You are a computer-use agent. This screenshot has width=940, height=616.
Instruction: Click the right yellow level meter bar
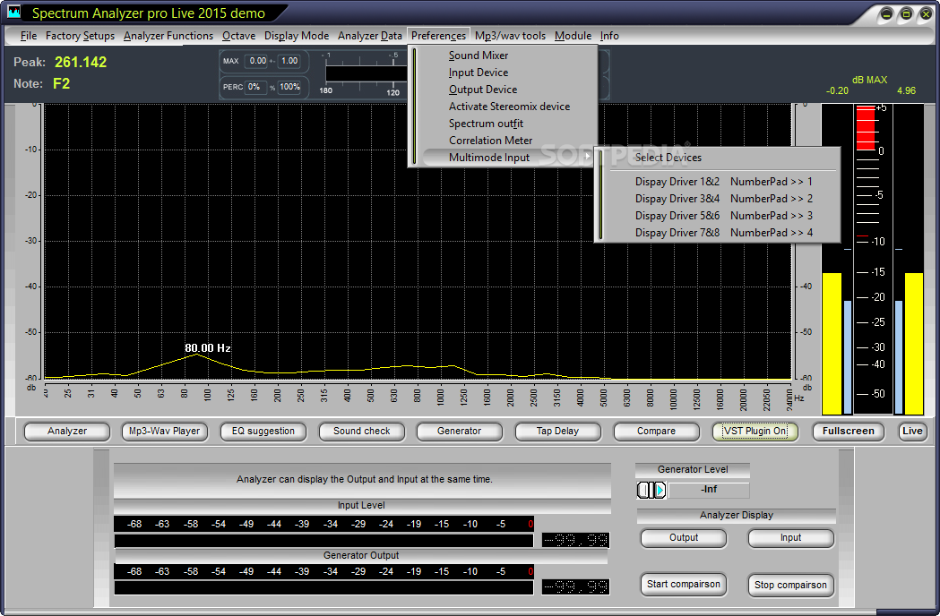coord(914,343)
